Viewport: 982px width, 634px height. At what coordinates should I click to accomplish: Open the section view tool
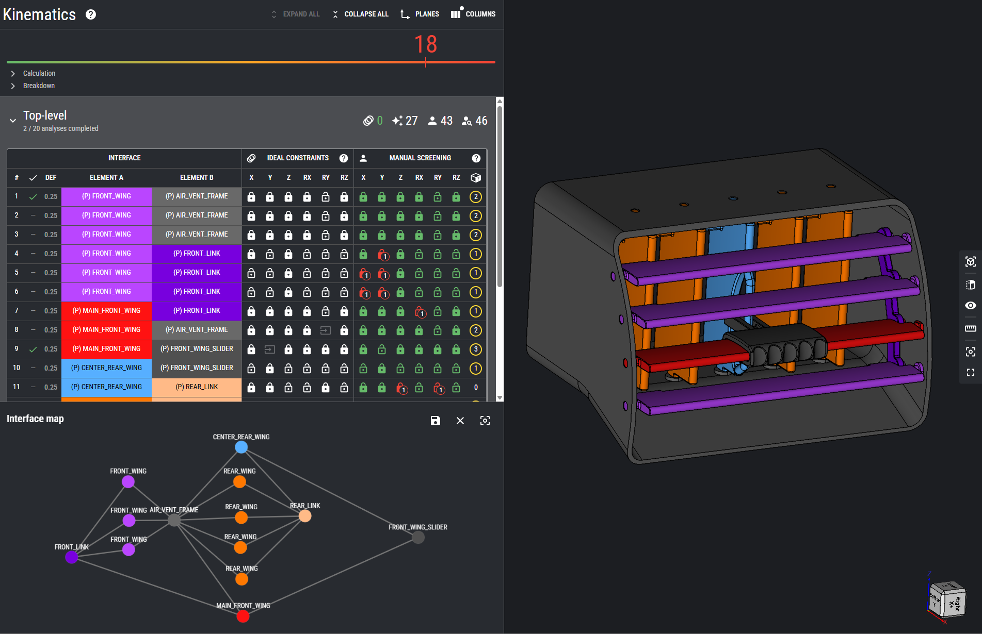(971, 285)
